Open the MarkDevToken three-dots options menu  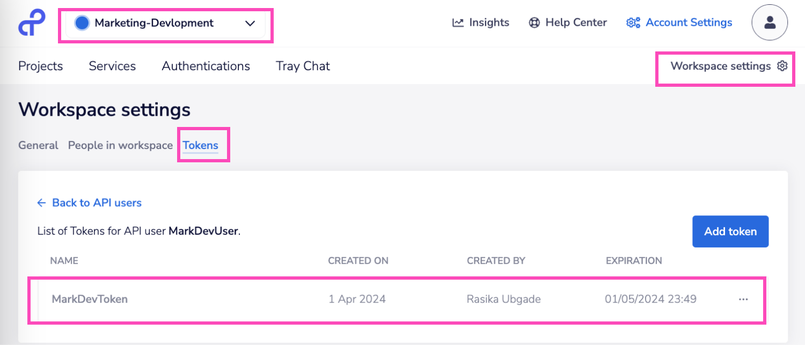click(743, 299)
